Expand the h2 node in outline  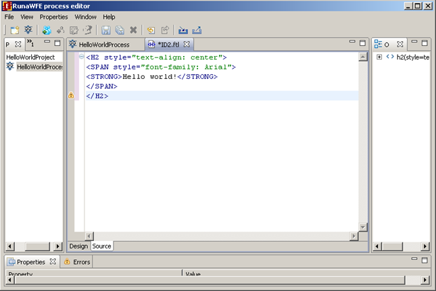coord(379,57)
